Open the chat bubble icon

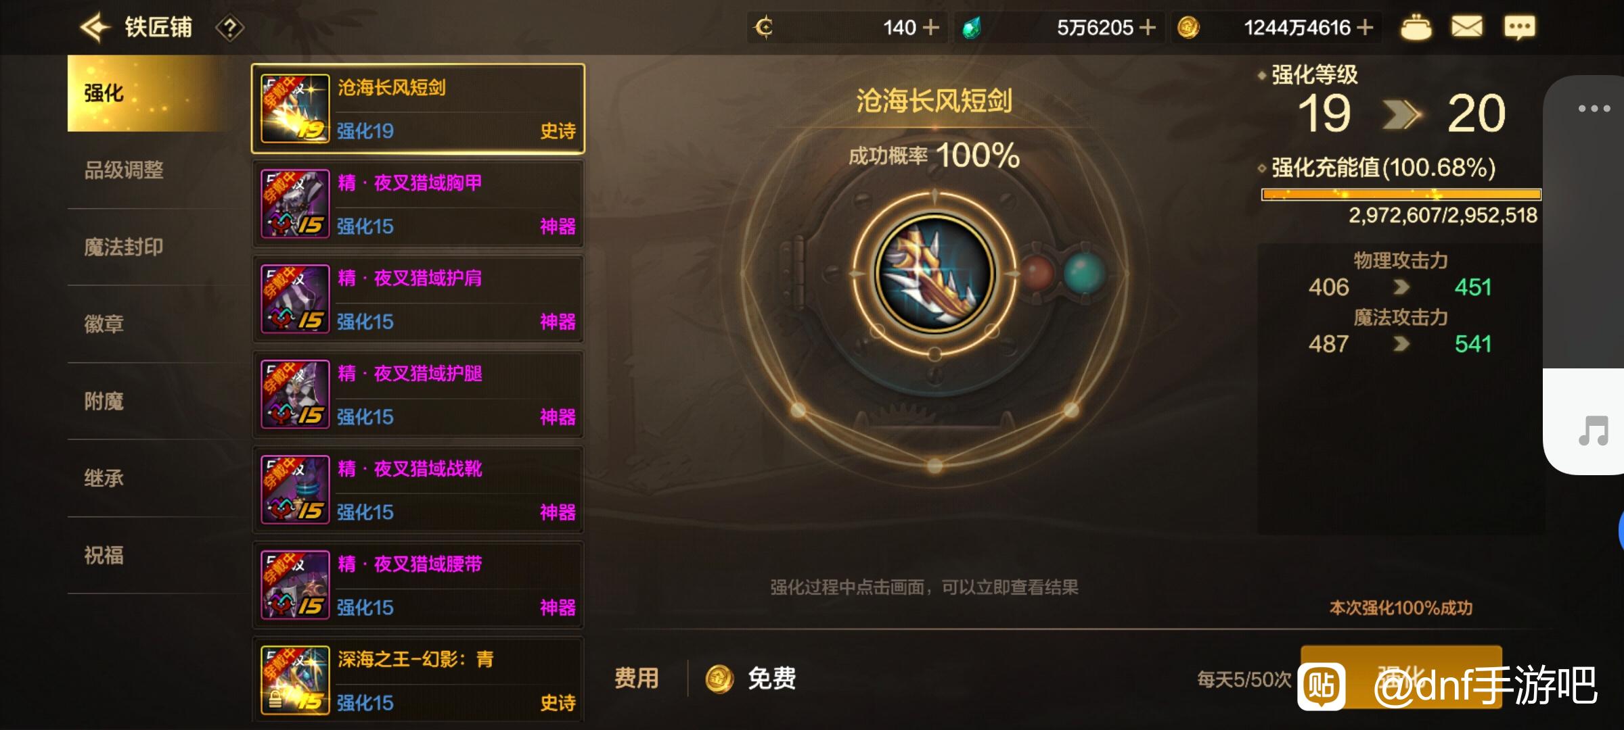click(1519, 28)
